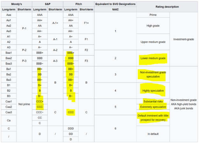Screen dimensions: 199x143
Task: Select the S&P A-1+ short-term cell
Action: [x=55, y=23]
